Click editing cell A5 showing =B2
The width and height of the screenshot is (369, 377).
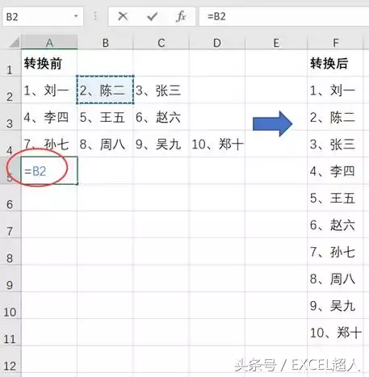[49, 170]
